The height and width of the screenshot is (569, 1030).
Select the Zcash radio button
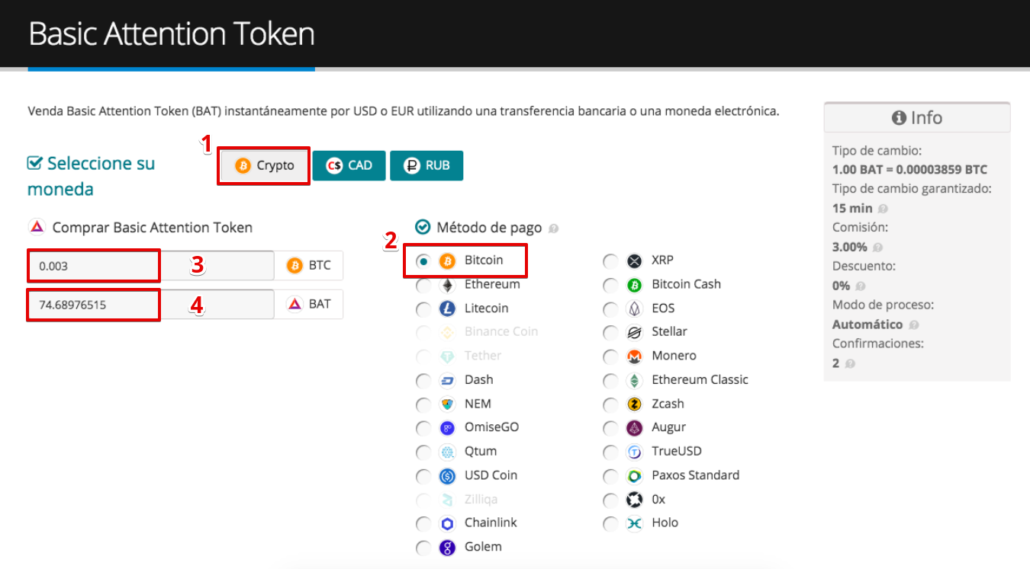pos(610,404)
